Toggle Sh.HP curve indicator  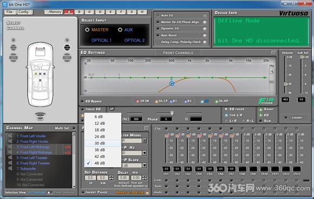coord(216,102)
